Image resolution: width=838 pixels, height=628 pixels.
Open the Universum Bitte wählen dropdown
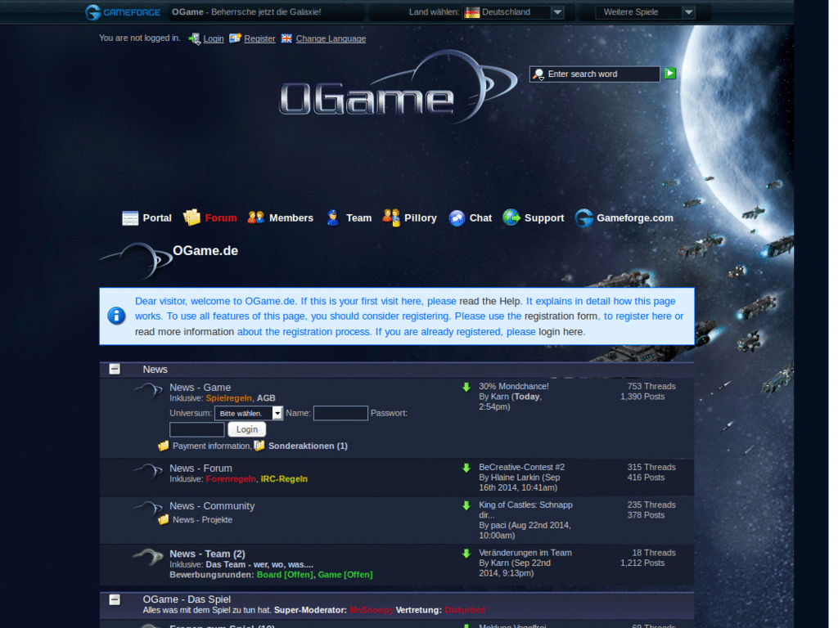pyautogui.click(x=249, y=413)
